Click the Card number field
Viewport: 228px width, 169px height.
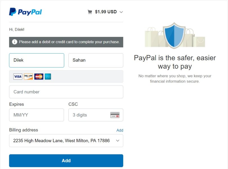tap(66, 92)
